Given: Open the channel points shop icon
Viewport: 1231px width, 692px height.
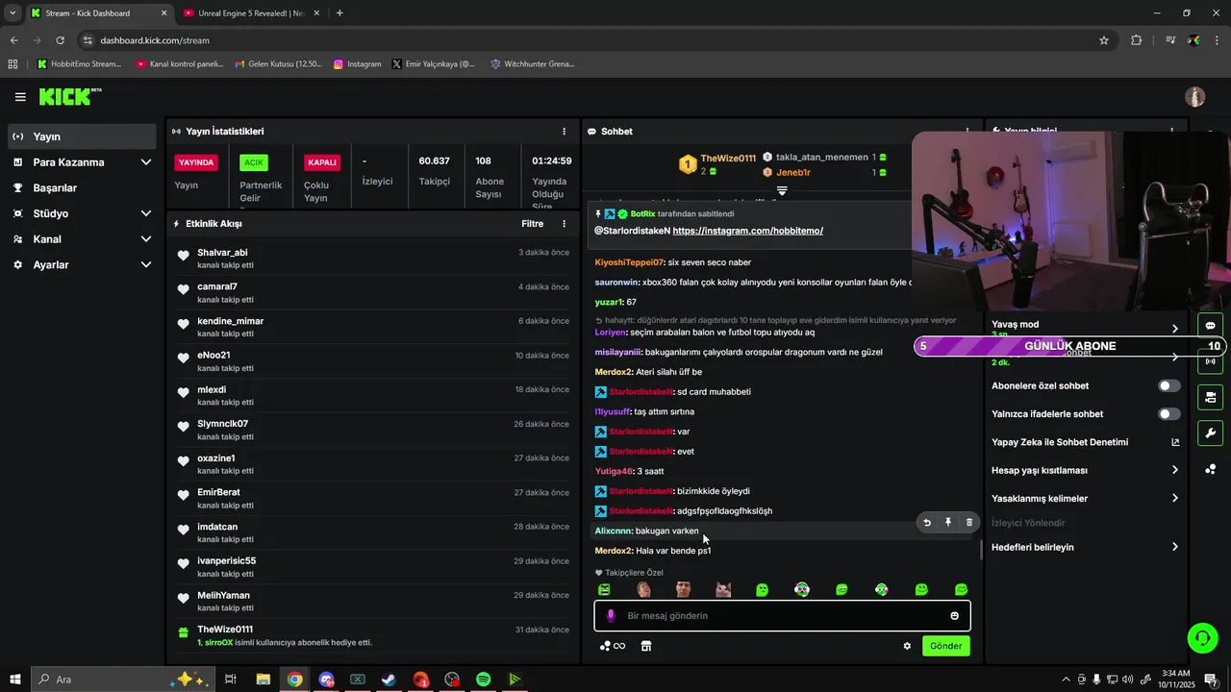Looking at the screenshot, I should 646,646.
